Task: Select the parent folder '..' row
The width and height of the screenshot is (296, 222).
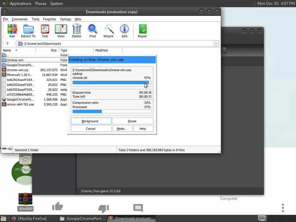Action: coord(34,55)
